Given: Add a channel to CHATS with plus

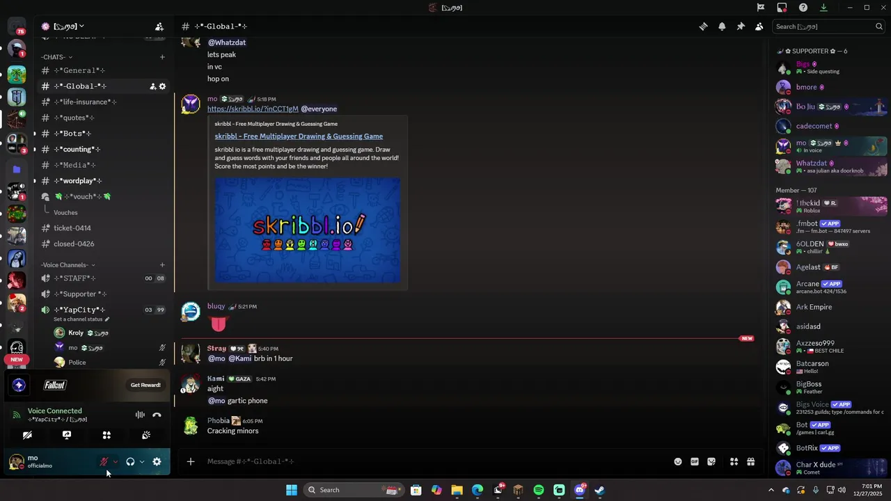Looking at the screenshot, I should [162, 57].
